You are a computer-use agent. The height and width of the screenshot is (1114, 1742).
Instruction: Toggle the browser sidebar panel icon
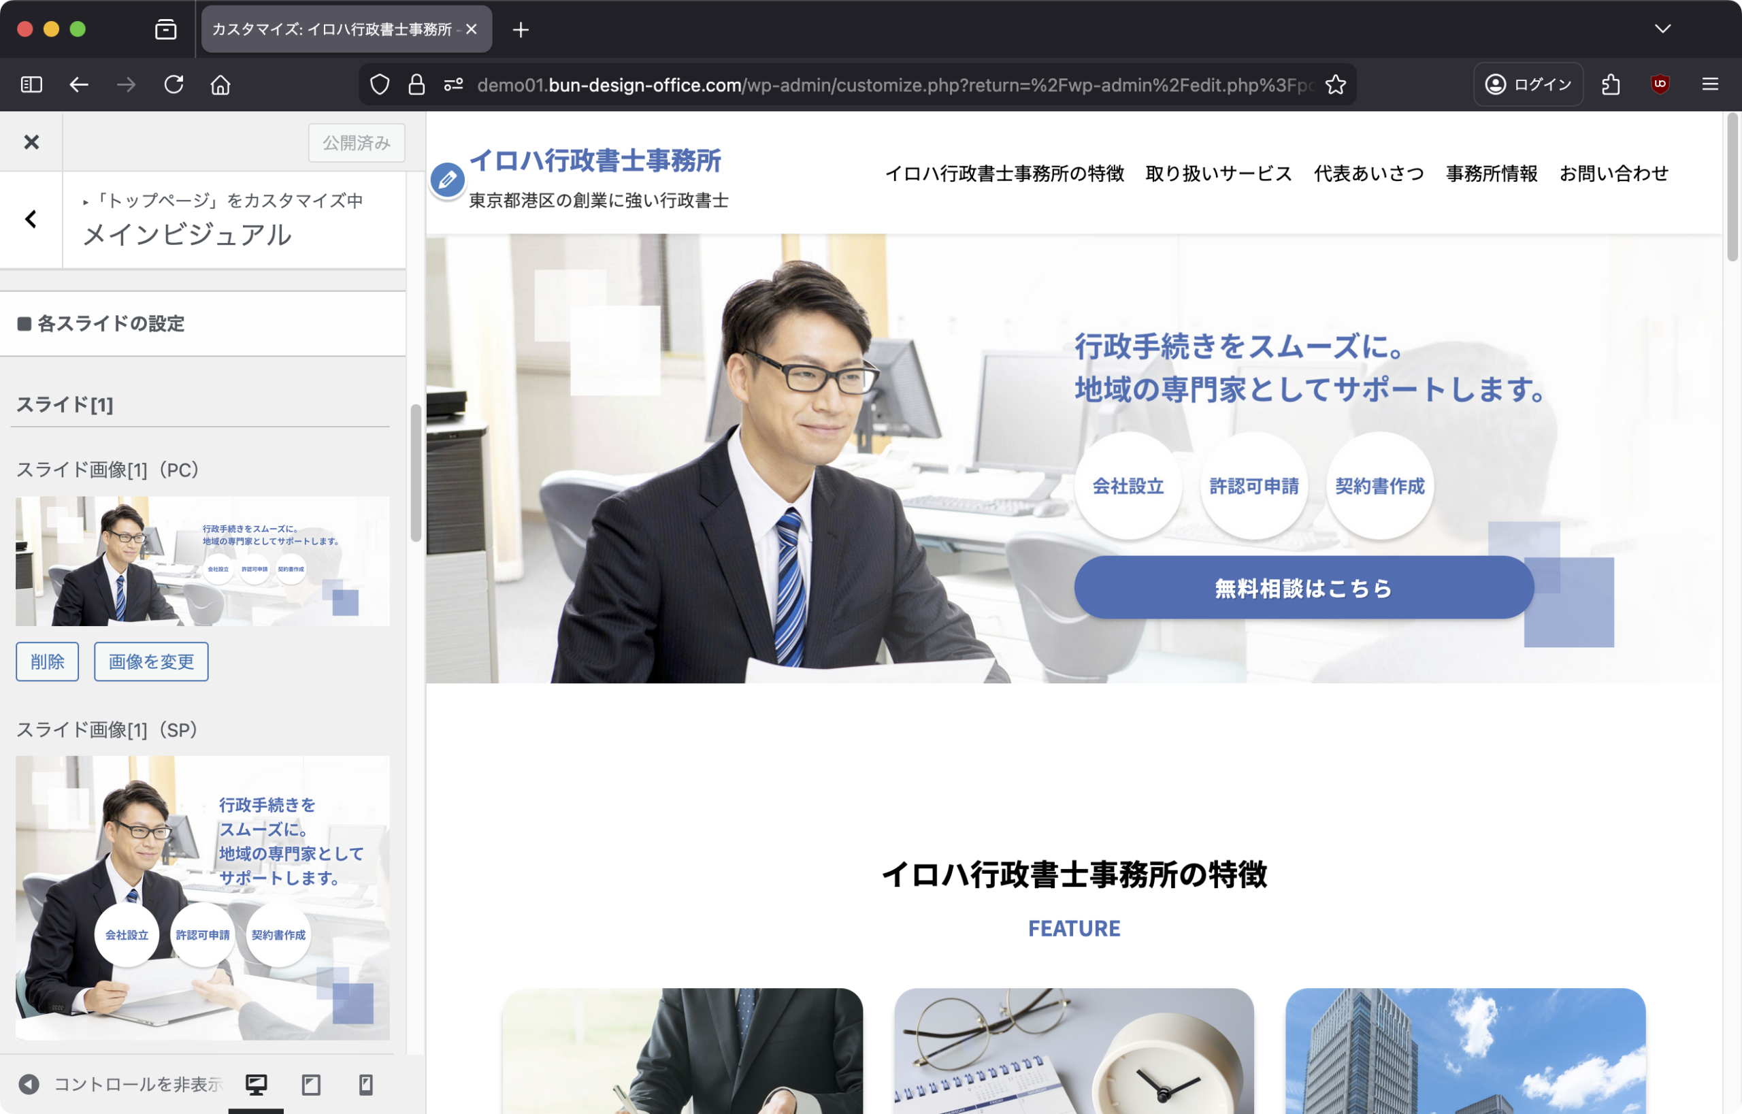tap(32, 84)
